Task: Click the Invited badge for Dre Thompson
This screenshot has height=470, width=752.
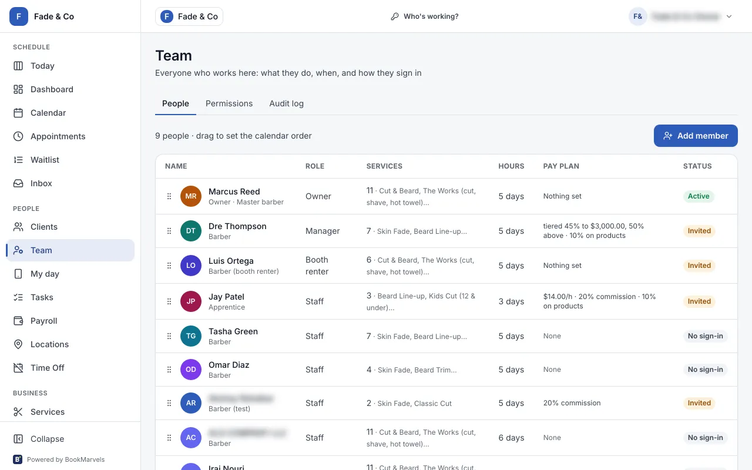Action: [x=699, y=231]
